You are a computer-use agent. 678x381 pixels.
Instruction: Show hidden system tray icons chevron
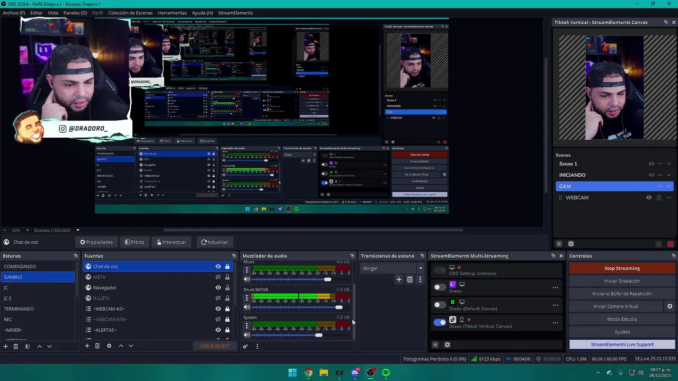(599, 373)
